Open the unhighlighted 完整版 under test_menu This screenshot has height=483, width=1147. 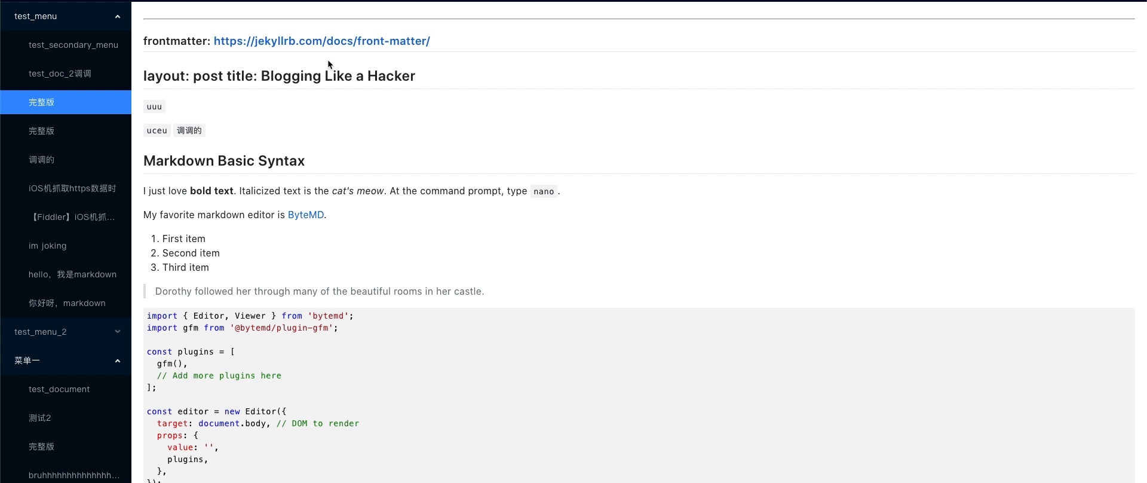66,131
